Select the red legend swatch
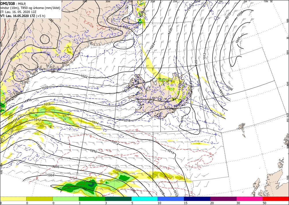289x205 pixels. coord(276,199)
